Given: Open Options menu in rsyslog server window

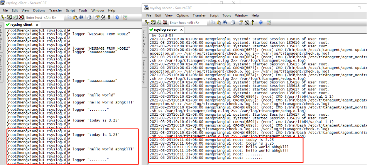Looking at the screenshot, I should point(183,15).
